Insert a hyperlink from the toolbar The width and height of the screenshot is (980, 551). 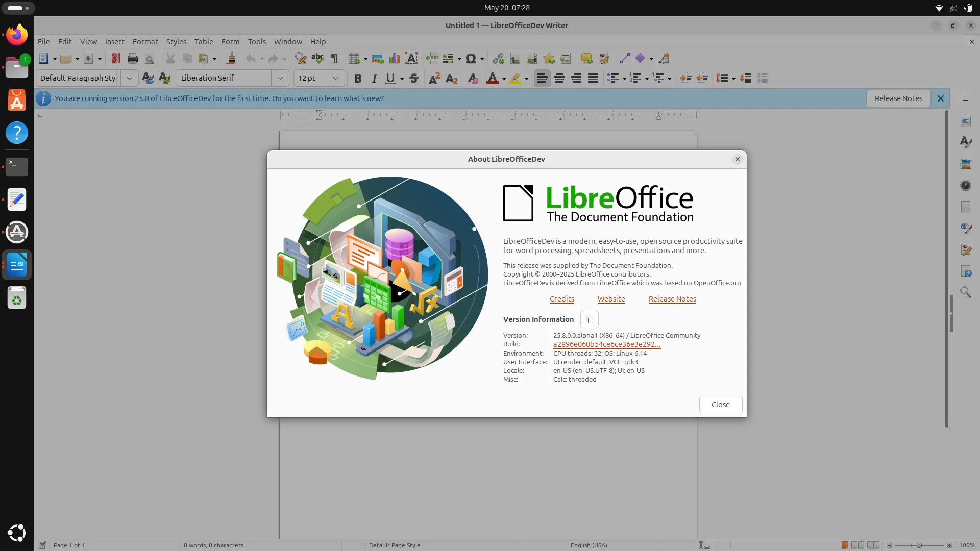tap(498, 58)
